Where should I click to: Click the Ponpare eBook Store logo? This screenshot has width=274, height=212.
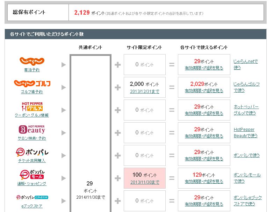[32, 197]
